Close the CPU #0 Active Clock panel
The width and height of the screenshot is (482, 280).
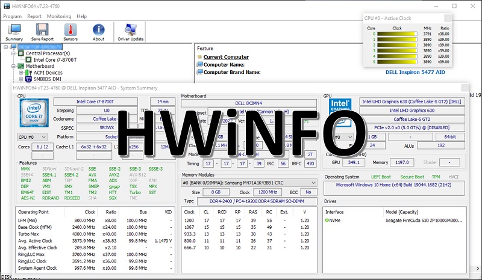448,18
